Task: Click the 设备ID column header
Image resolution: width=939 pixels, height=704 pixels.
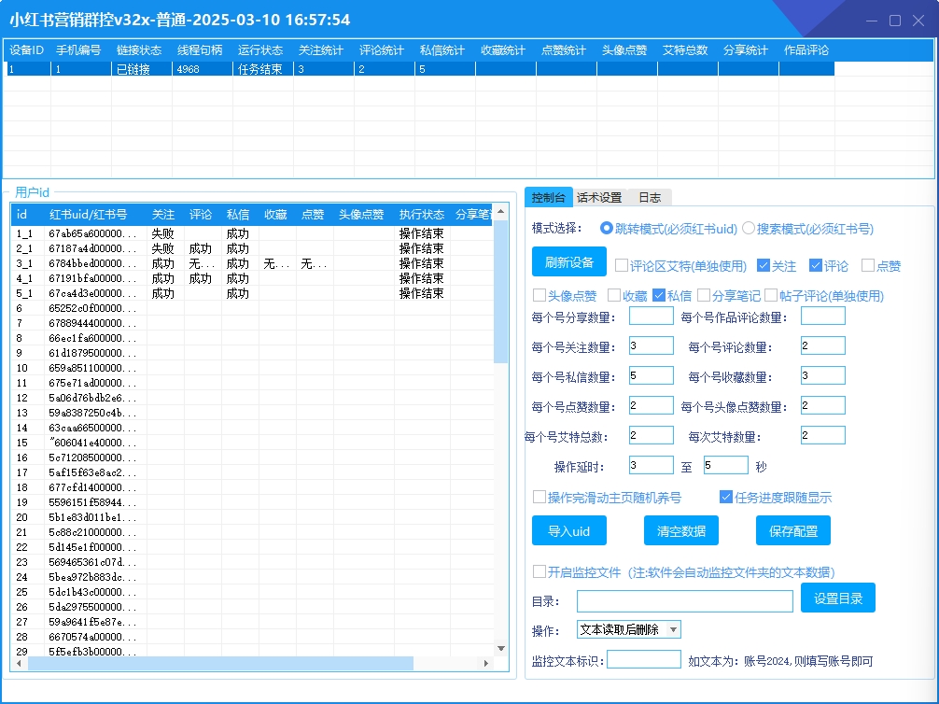Action: click(x=27, y=50)
